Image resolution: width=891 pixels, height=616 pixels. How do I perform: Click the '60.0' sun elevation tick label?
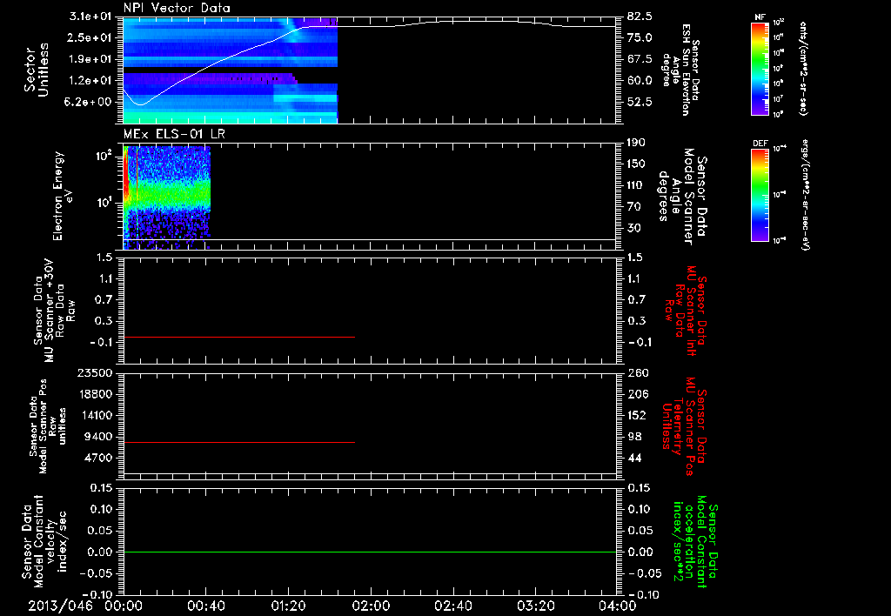tap(640, 81)
